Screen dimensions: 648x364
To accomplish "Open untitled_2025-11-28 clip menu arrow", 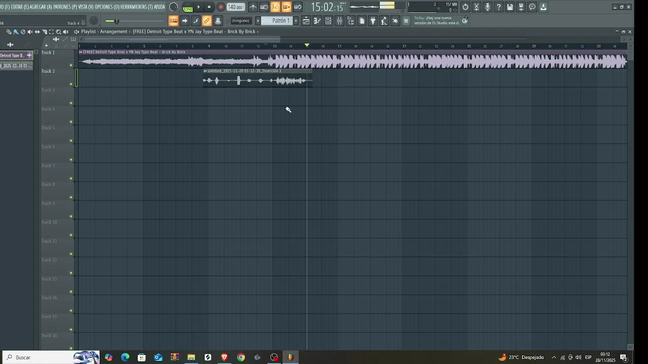I will click(x=205, y=71).
